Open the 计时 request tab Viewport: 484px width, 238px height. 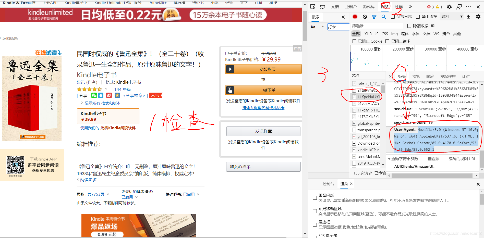[x=466, y=76]
